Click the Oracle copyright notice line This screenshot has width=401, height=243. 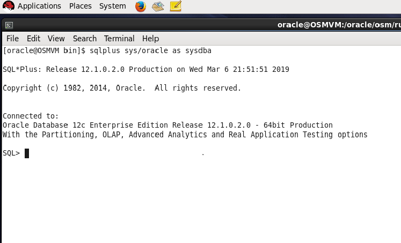coord(122,88)
